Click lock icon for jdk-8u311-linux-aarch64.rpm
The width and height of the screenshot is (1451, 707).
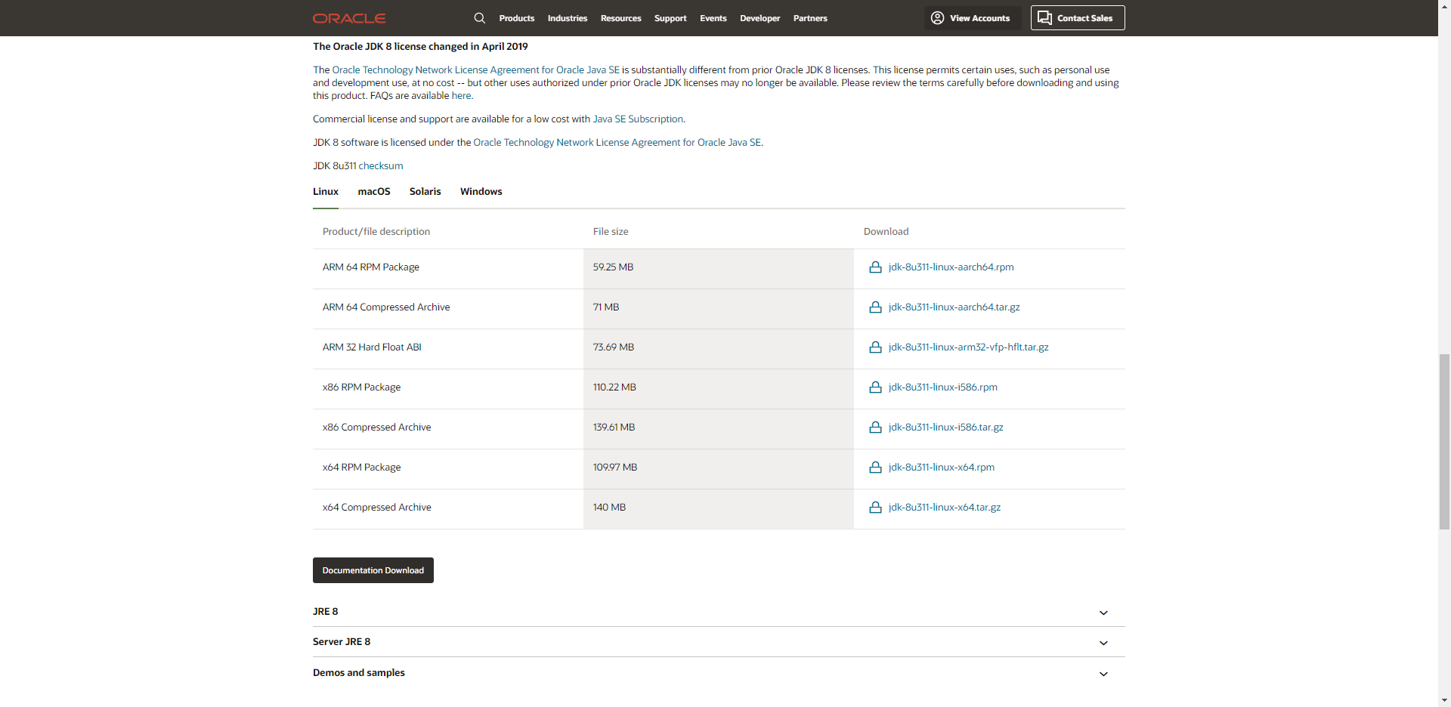[x=875, y=267]
